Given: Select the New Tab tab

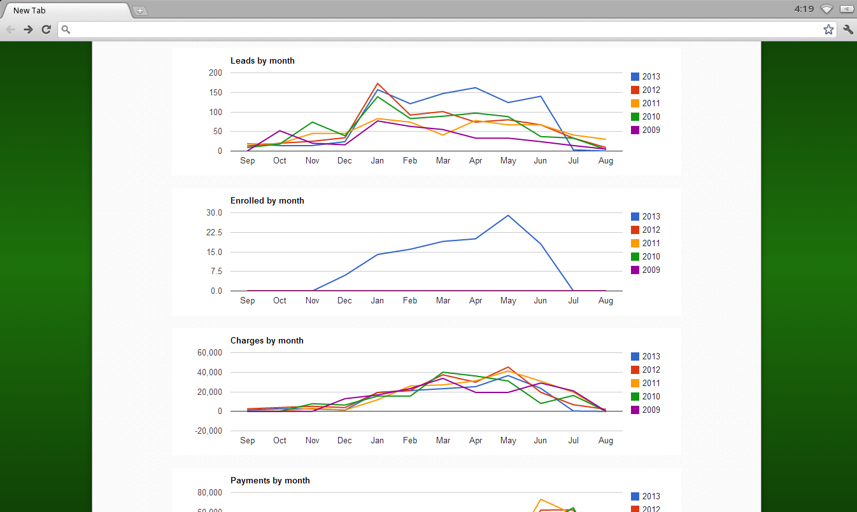Looking at the screenshot, I should tap(66, 10).
